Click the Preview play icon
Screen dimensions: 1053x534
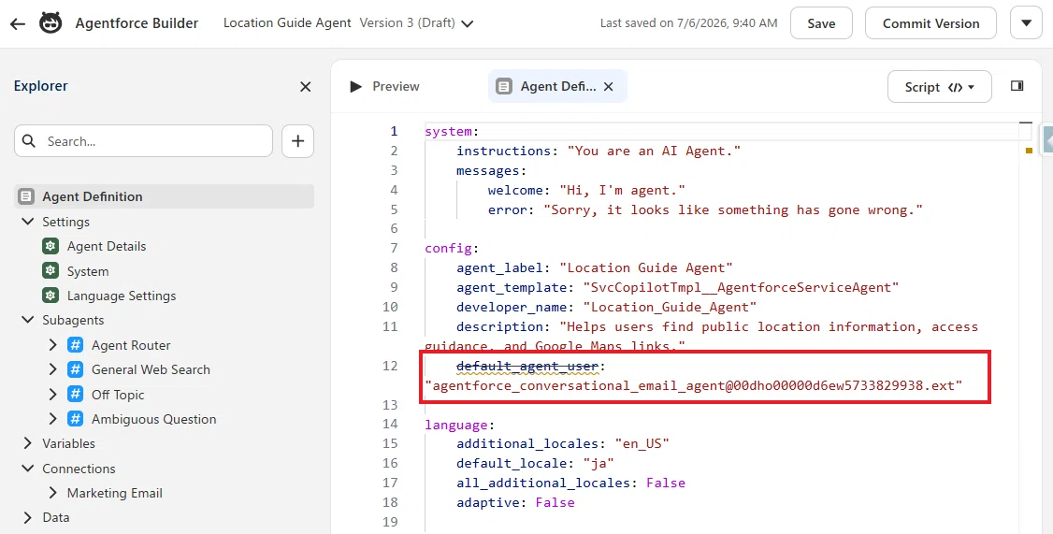(356, 86)
